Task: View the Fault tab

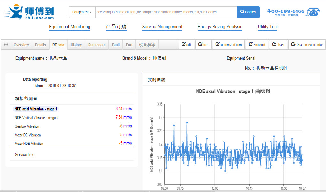Action: 116,45
